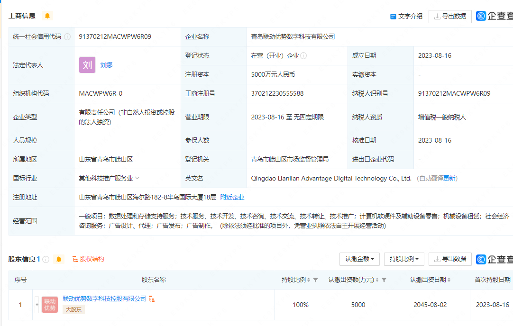
Task: Click registered capital value 5000万元人民币
Action: coord(273,74)
